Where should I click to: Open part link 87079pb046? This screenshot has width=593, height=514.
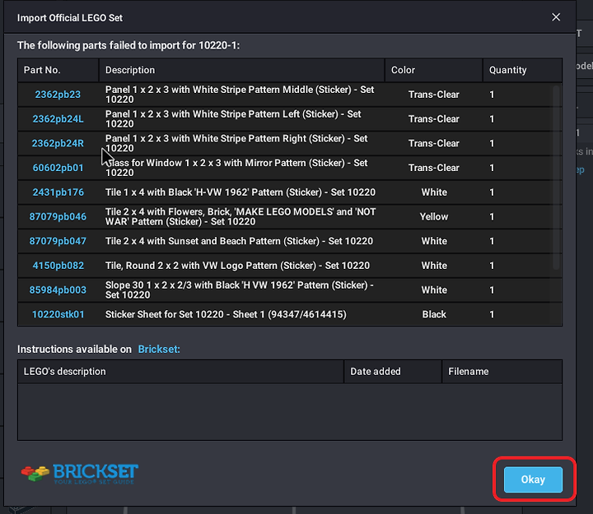(x=58, y=217)
